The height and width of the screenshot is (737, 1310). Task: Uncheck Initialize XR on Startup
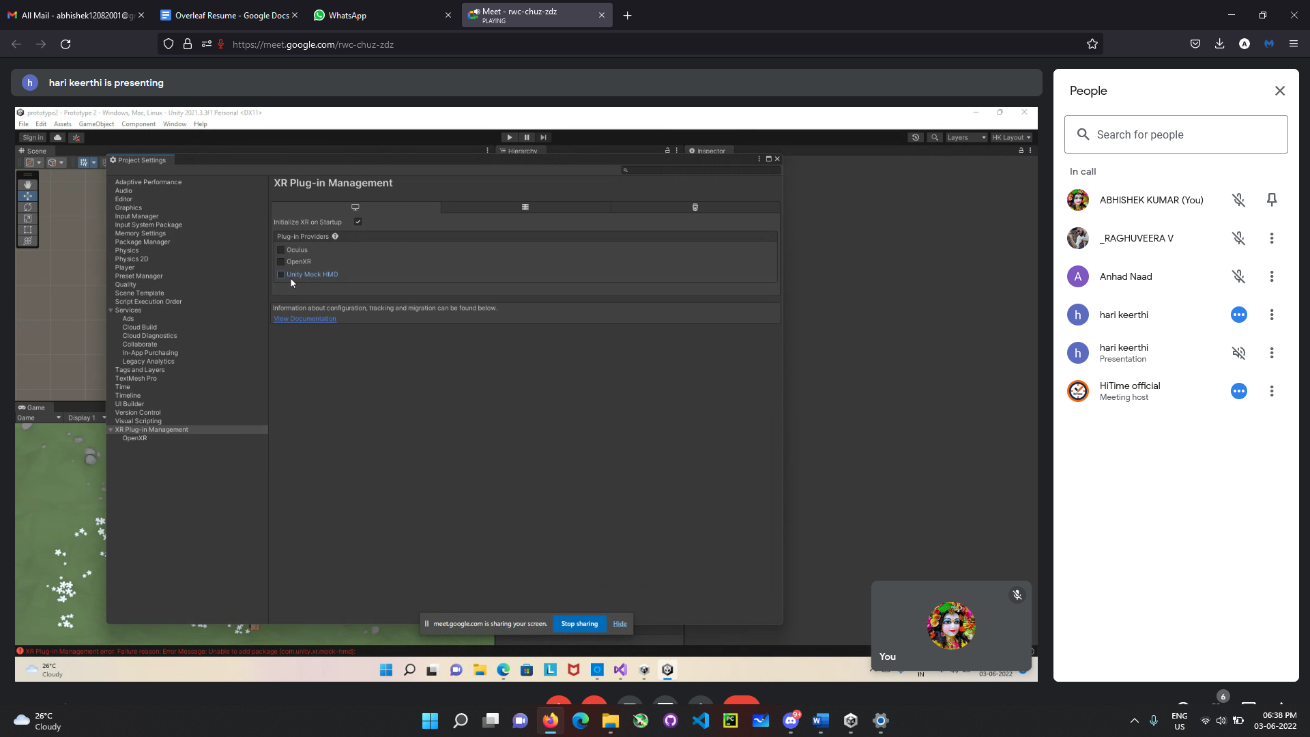coord(358,222)
